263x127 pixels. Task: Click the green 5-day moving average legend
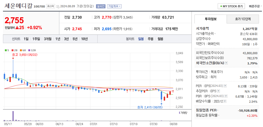point(7,50)
